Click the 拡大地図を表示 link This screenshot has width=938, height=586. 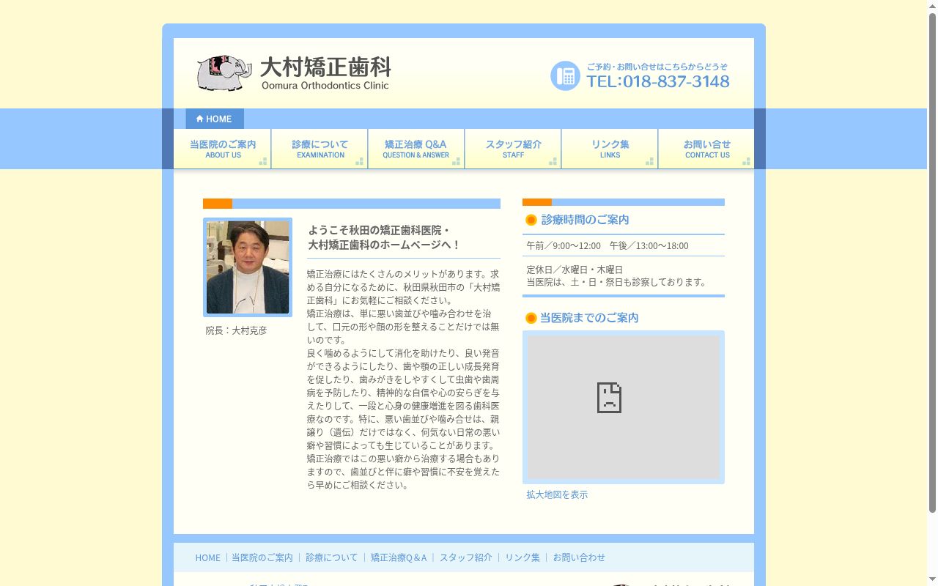click(557, 494)
